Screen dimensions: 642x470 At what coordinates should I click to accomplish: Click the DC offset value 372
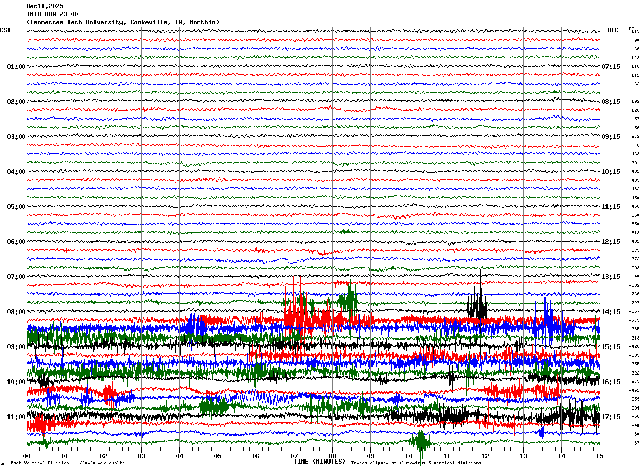click(636, 259)
